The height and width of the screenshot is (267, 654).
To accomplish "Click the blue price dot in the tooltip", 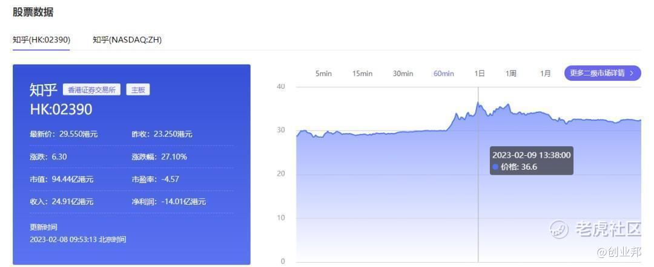I will pos(495,167).
